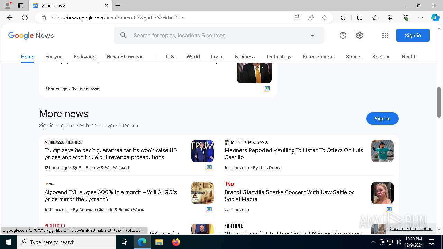Click the Algorand story thumbnail
Image resolution: width=443 pixels, height=249 pixels.
[x=202, y=193]
